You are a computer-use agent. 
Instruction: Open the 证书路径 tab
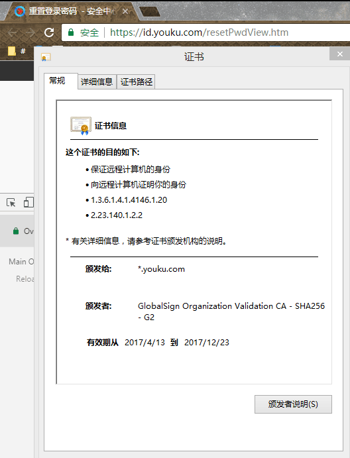tap(136, 82)
